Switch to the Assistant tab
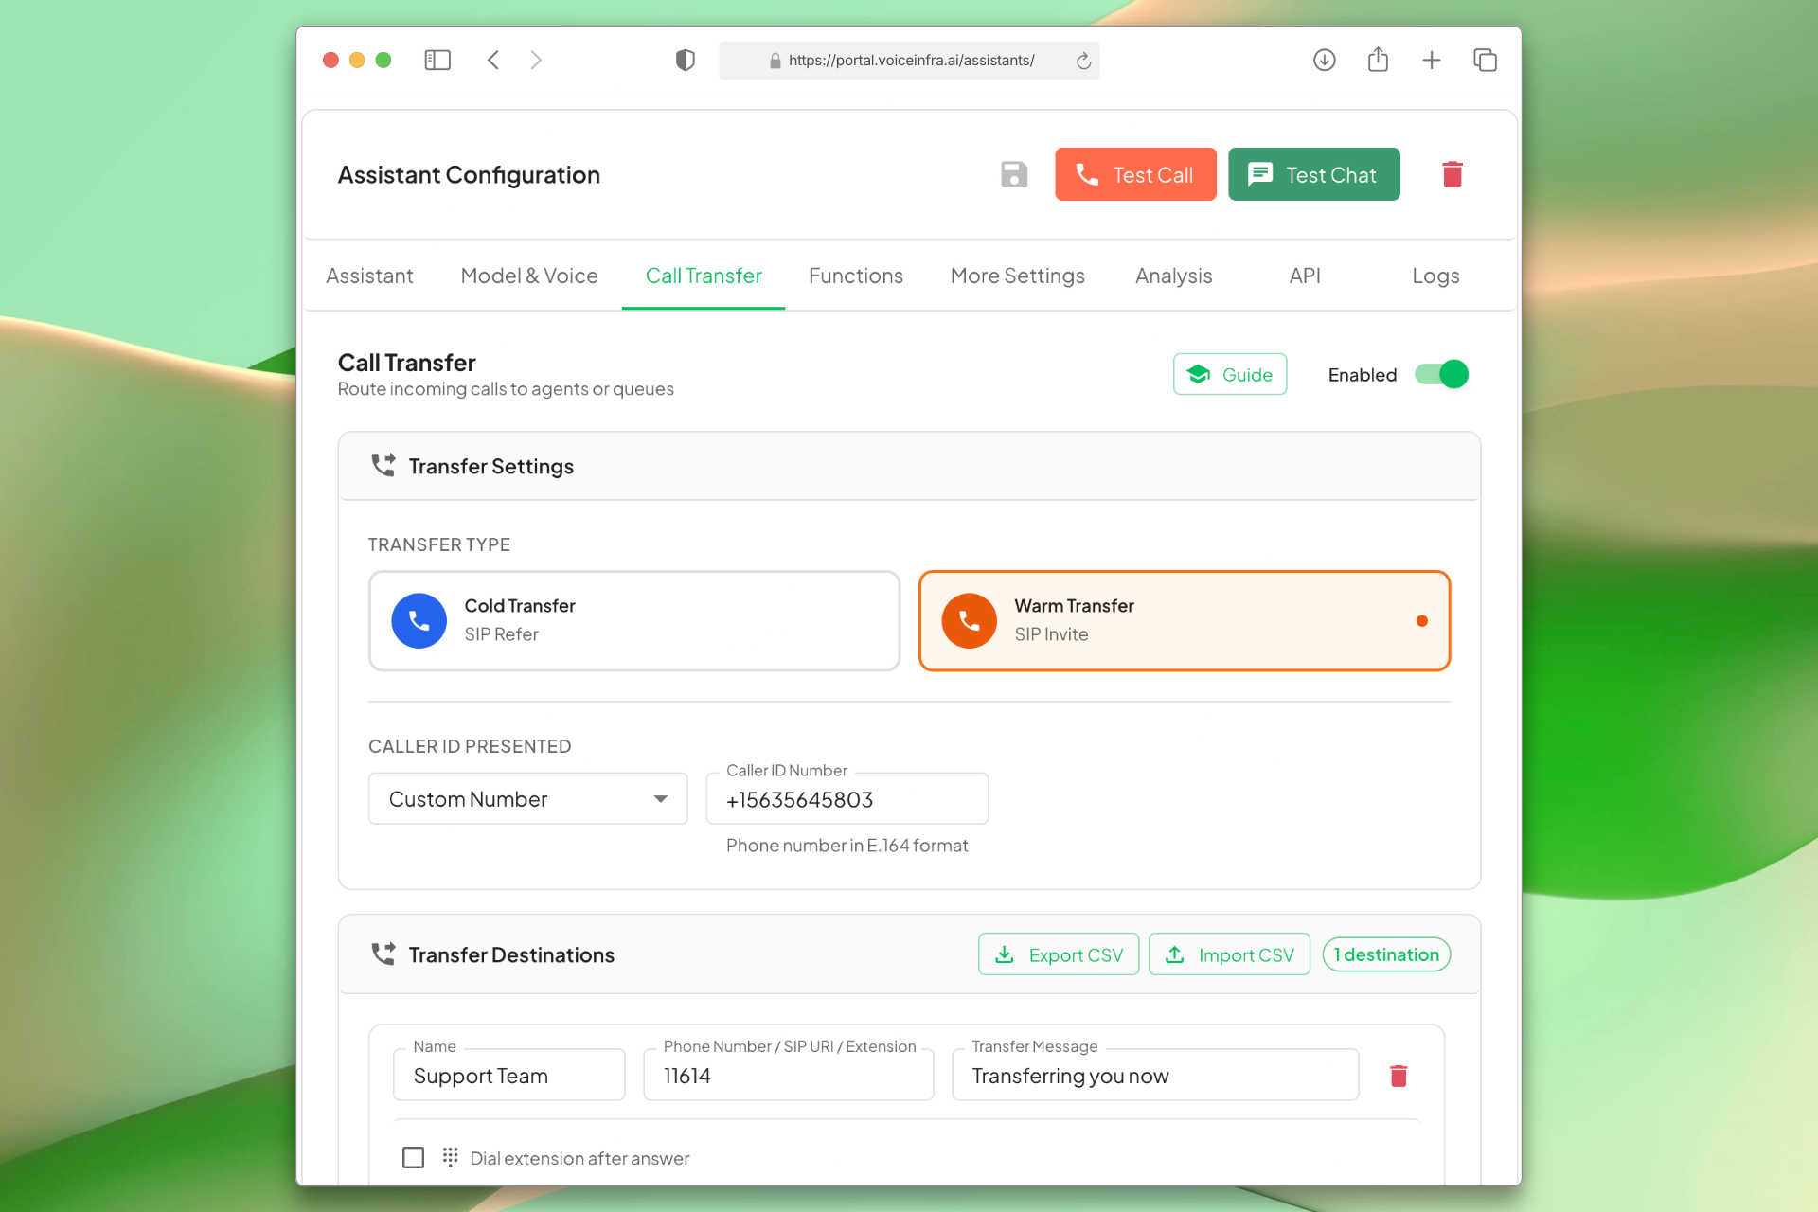This screenshot has width=1818, height=1212. point(369,276)
